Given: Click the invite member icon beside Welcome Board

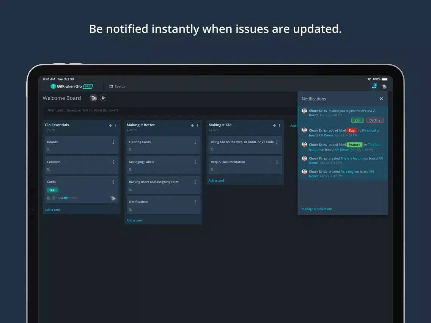Looking at the screenshot, I should tap(103, 98).
